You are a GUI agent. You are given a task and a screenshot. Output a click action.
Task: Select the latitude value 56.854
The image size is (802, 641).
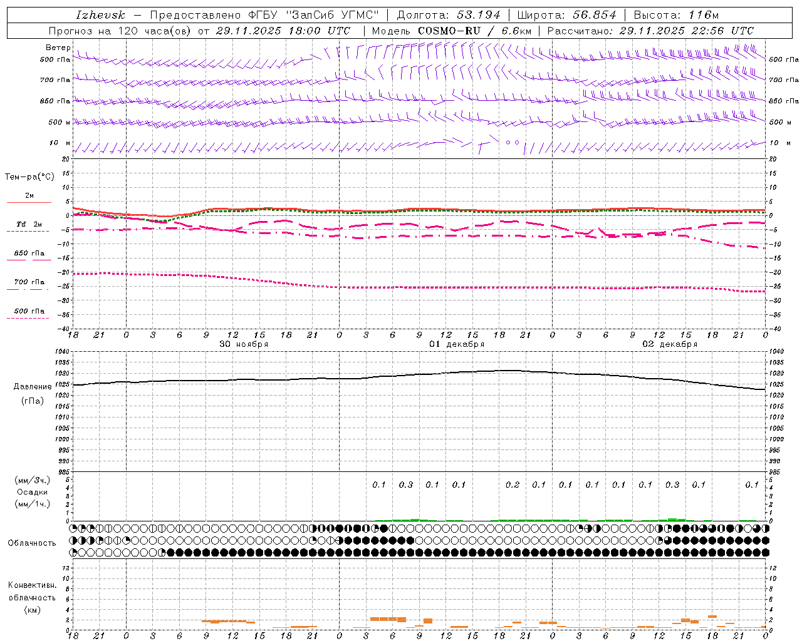pos(594,15)
